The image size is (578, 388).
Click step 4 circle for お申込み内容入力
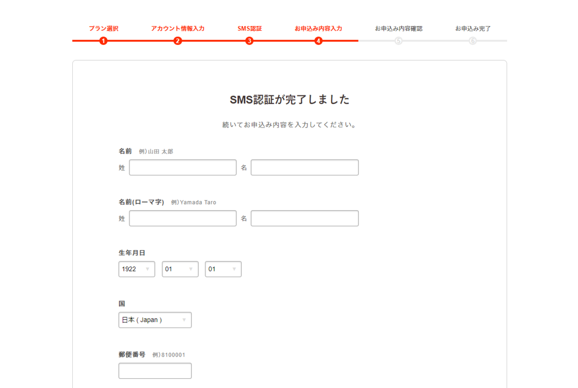(318, 41)
